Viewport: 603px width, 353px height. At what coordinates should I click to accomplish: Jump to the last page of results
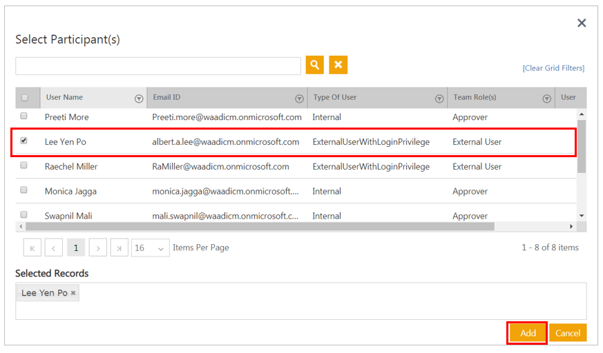pyautogui.click(x=119, y=248)
